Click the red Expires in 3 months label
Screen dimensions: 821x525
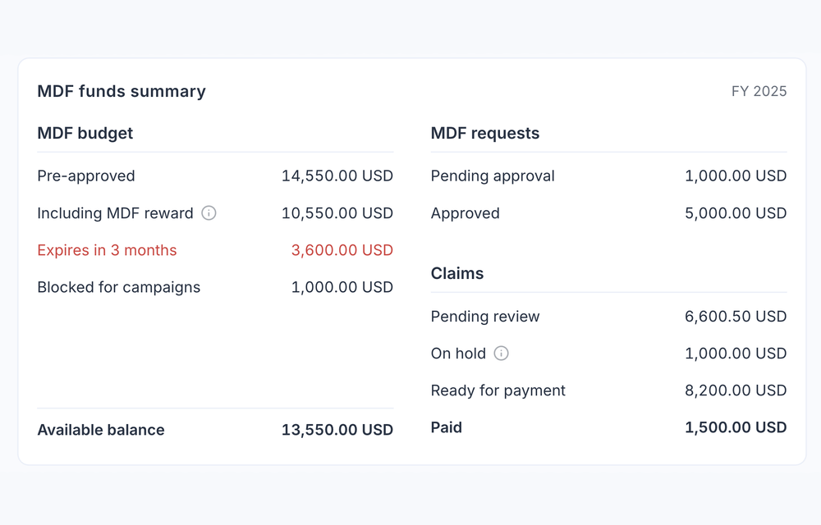[x=107, y=250]
